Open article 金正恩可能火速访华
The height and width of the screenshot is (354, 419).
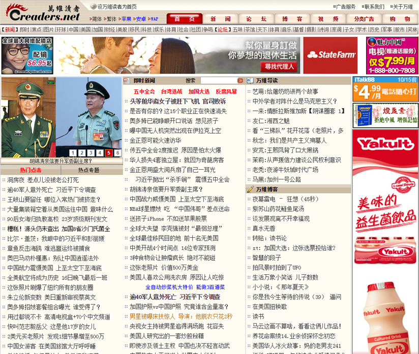(155, 140)
